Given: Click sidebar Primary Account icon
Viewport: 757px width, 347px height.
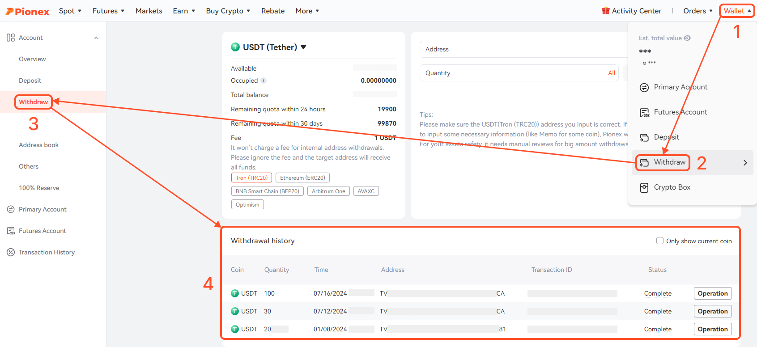Looking at the screenshot, I should click(11, 209).
